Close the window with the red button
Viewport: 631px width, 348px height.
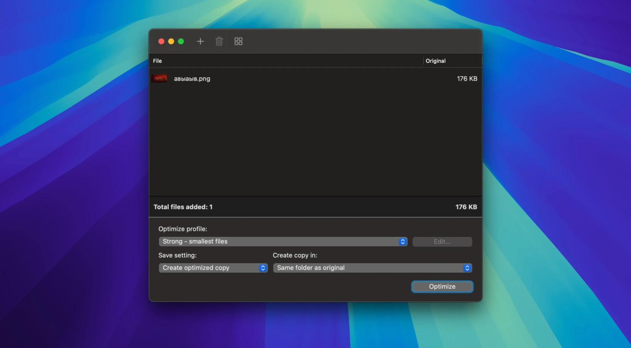[161, 41]
